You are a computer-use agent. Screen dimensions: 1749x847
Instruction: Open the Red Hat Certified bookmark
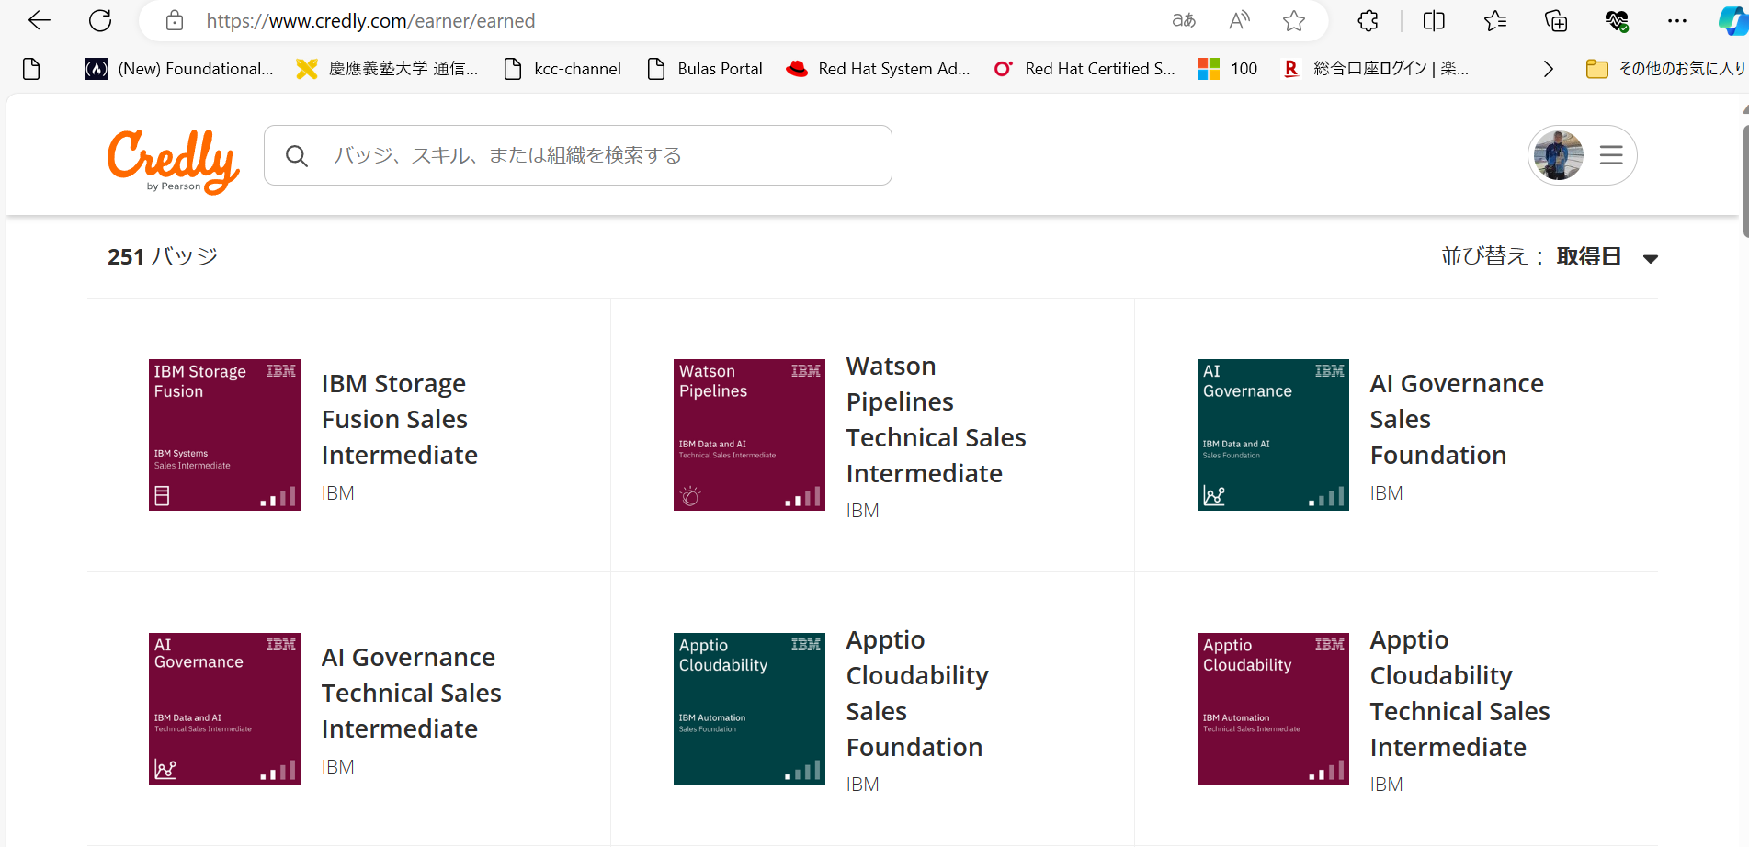click(1085, 68)
